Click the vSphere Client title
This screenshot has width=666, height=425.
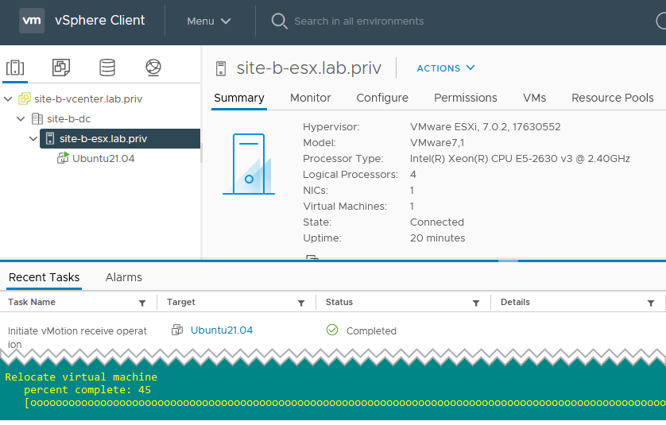pyautogui.click(x=100, y=21)
